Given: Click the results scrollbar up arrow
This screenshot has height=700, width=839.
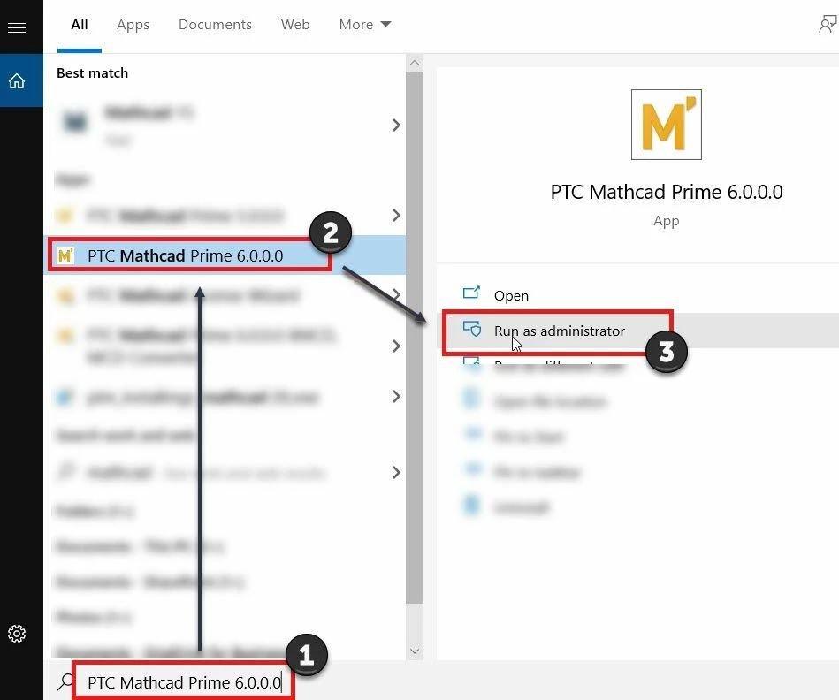Looking at the screenshot, I should click(x=415, y=63).
